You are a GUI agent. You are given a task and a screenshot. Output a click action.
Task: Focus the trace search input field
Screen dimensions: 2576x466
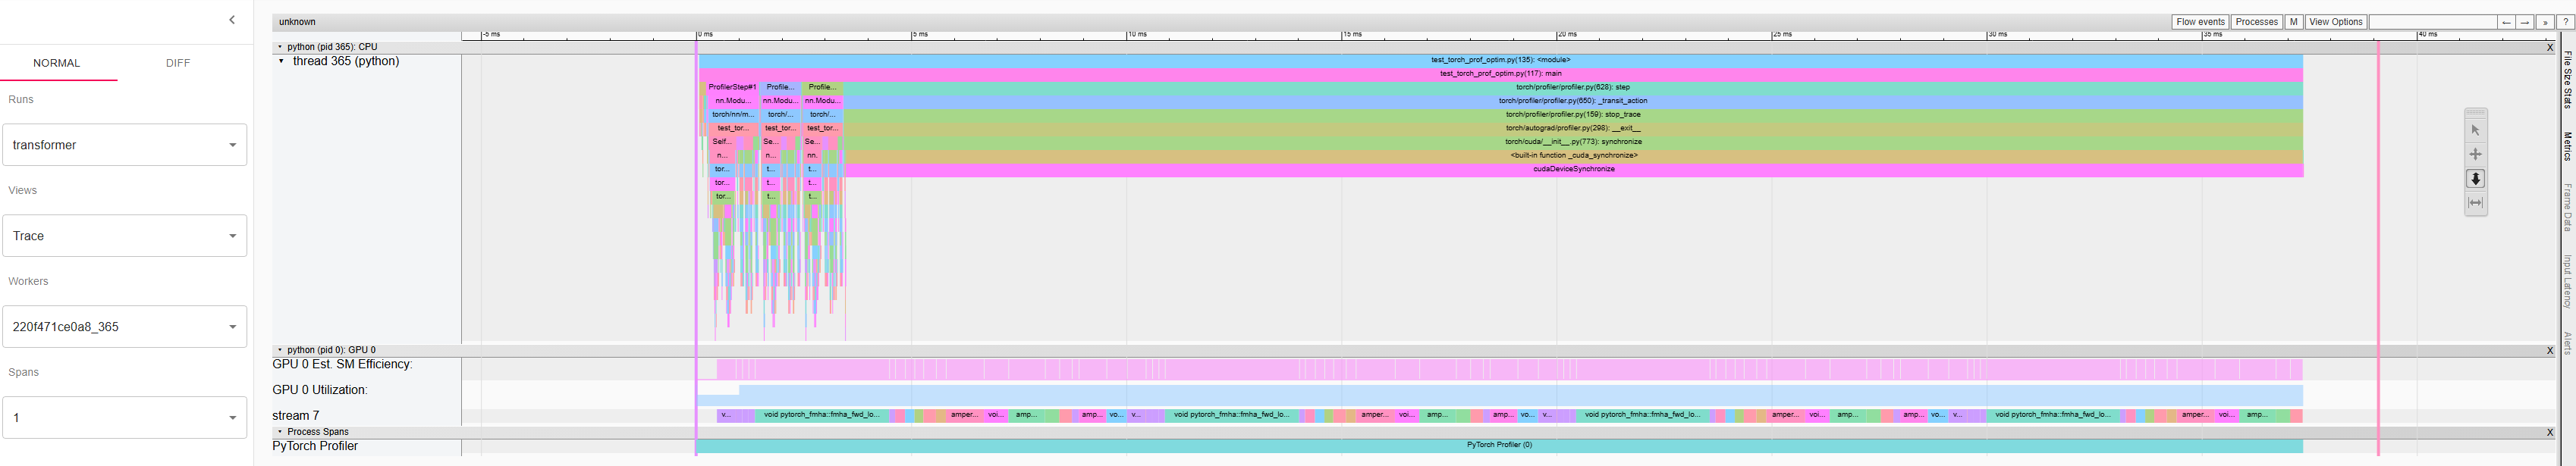point(2432,22)
